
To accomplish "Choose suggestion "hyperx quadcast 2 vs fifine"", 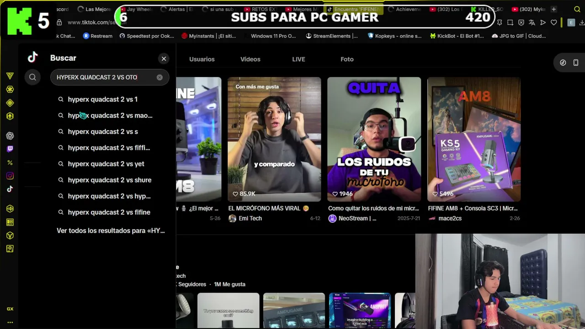I will pos(110,212).
